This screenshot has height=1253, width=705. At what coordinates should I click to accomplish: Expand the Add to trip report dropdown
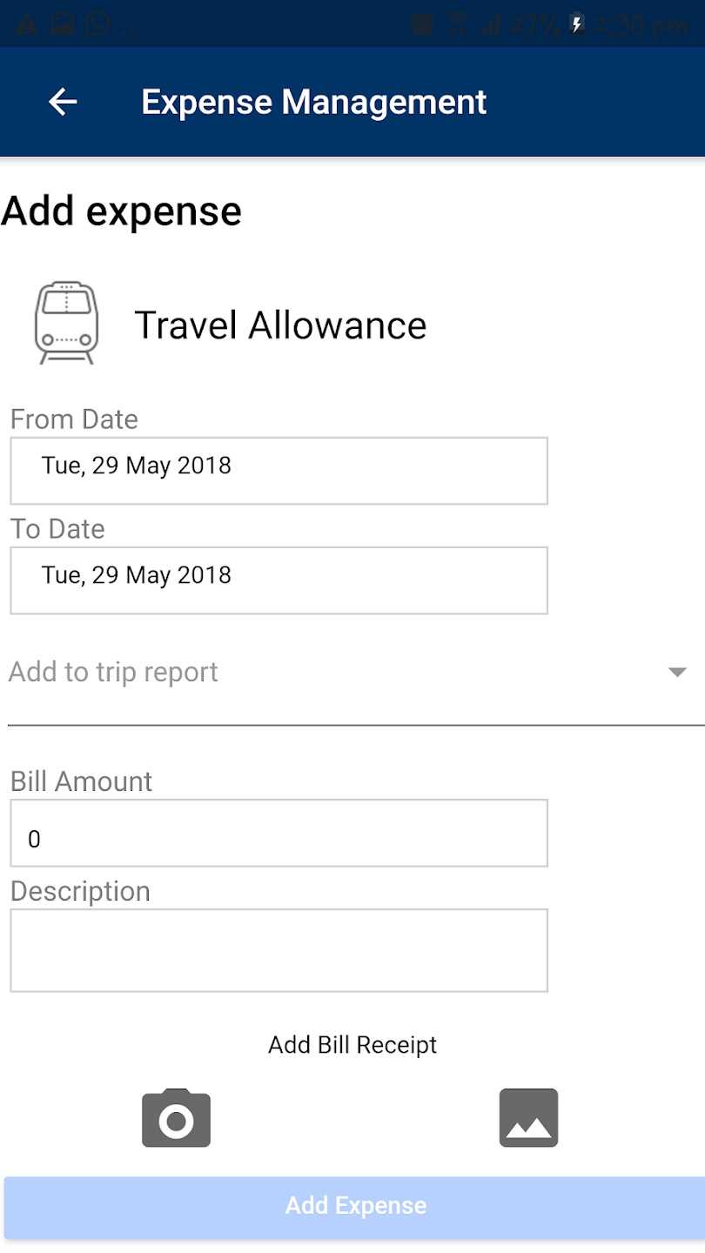click(339, 673)
